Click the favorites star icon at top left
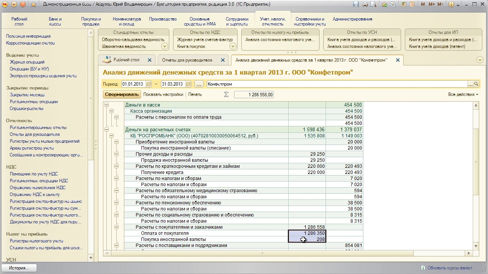The width and height of the screenshot is (488, 274). tap(33, 5)
